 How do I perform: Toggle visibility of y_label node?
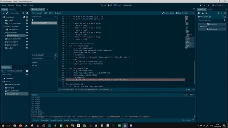pos(27,20)
